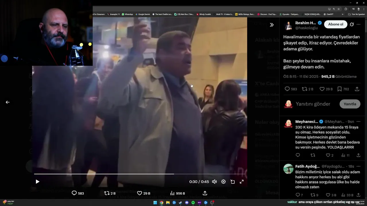Open the Google Gemini bookmark
This screenshot has width=367, height=206.
pos(143,14)
